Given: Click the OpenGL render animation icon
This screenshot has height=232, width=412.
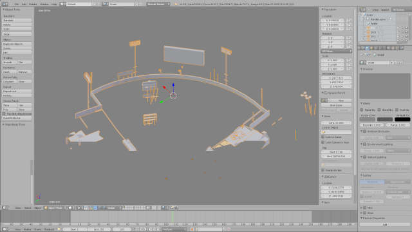Looking at the screenshot, I should 176,208.
